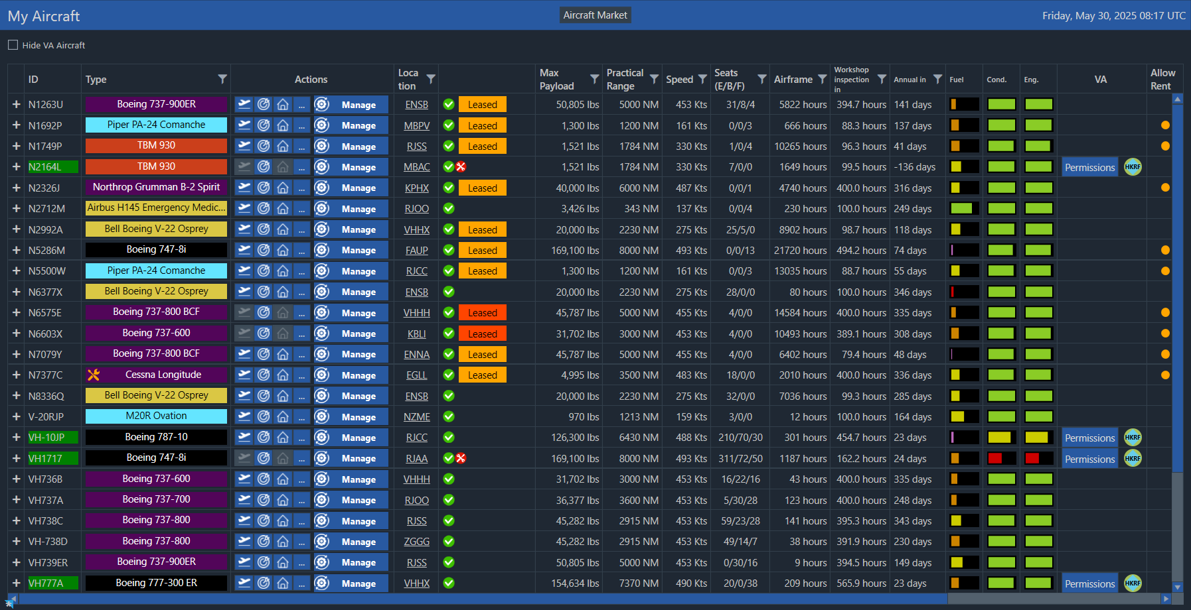Click the takeoff plane icon for V-20RJP
The image size is (1191, 610).
[244, 416]
